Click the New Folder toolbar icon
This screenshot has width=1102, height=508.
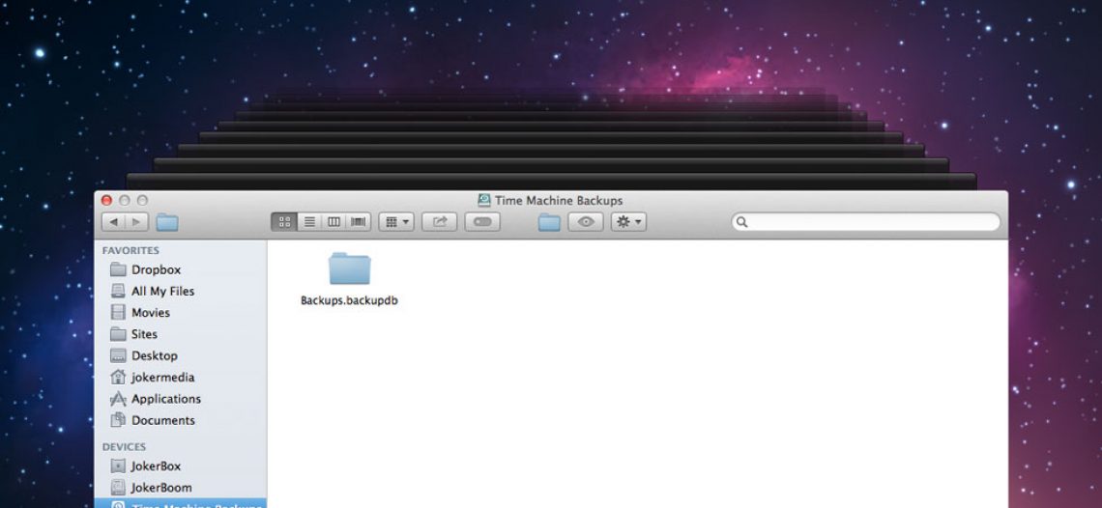tap(549, 223)
